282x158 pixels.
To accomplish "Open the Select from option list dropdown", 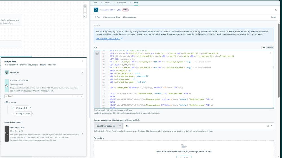I will (108, 126).
